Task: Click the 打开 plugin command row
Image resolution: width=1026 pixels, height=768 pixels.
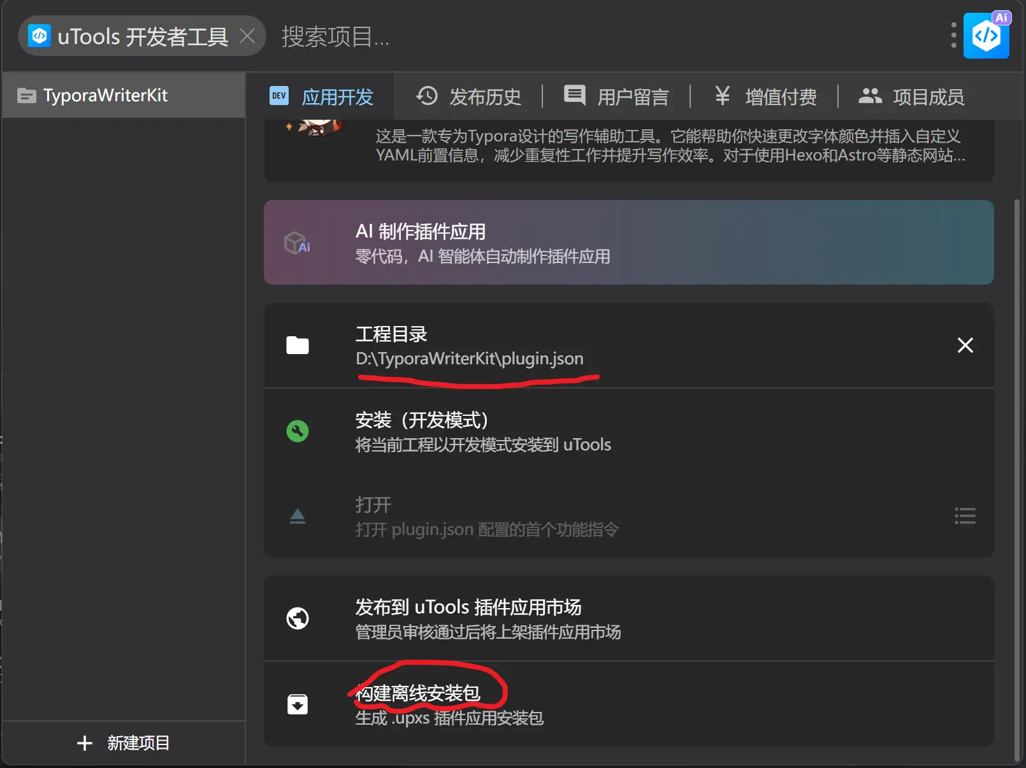Action: point(629,516)
